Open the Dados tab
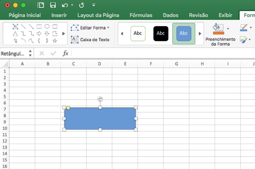The height and width of the screenshot is (169, 255). (x=171, y=15)
